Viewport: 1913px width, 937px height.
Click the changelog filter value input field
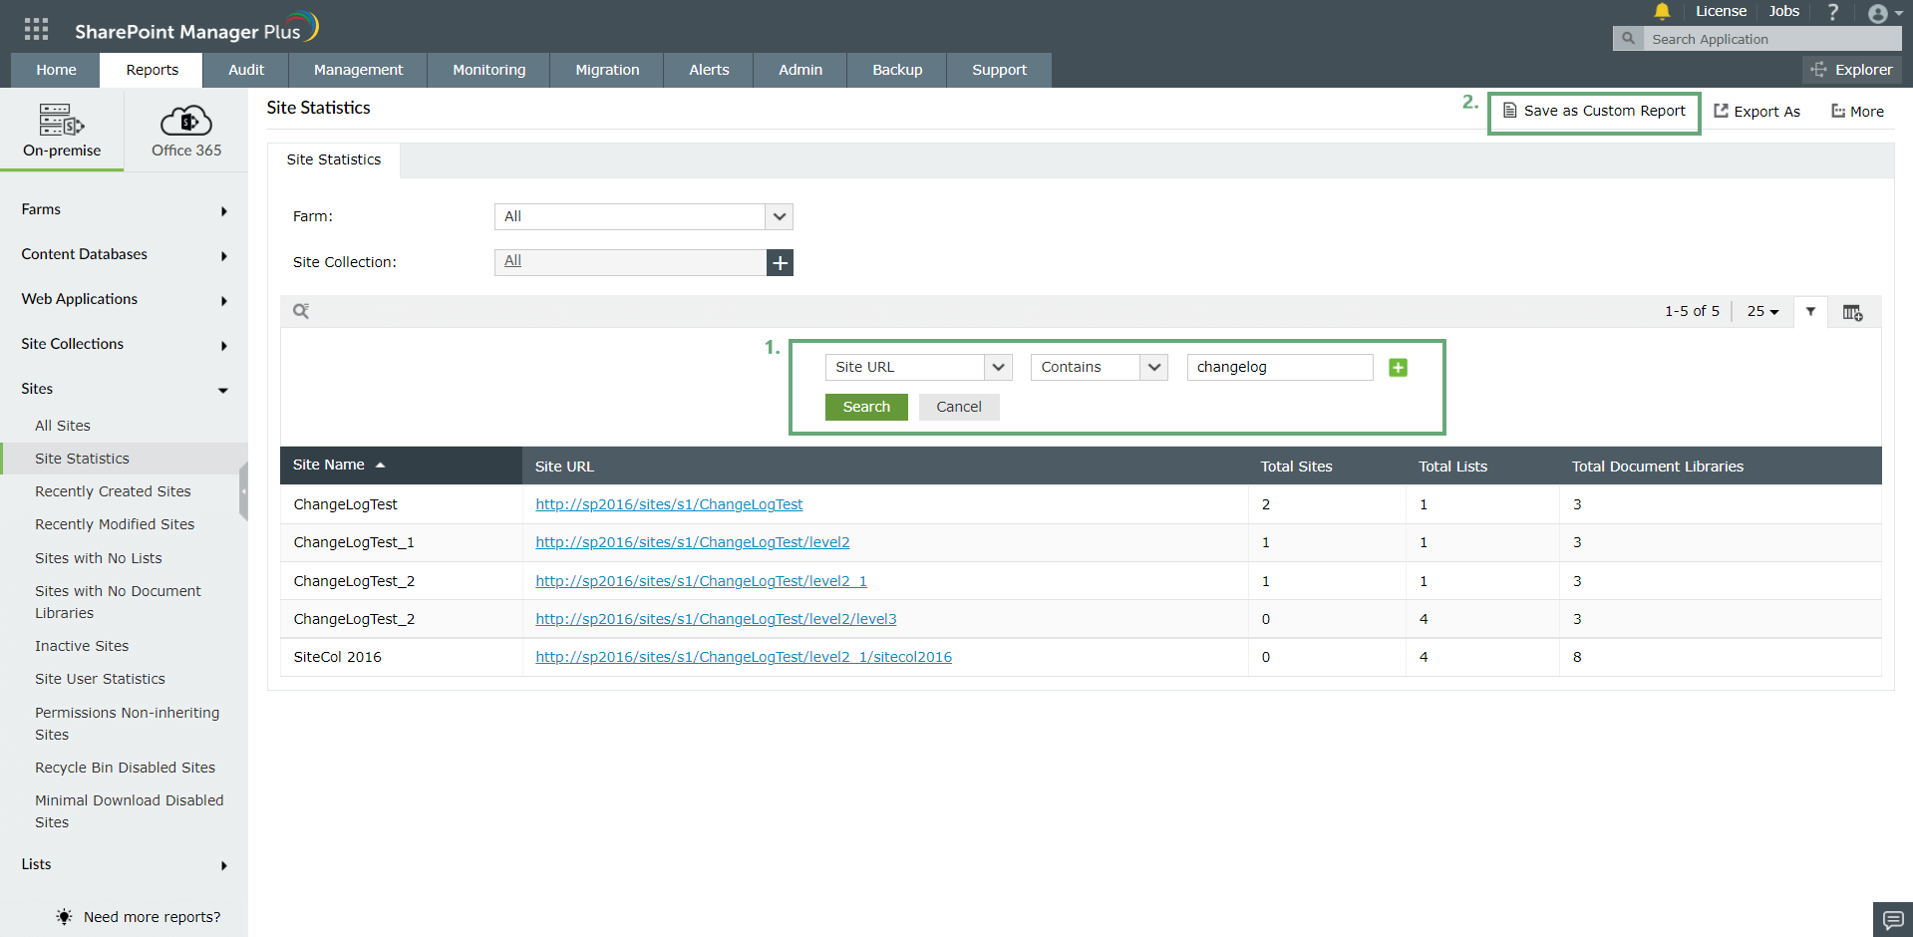[x=1279, y=367]
